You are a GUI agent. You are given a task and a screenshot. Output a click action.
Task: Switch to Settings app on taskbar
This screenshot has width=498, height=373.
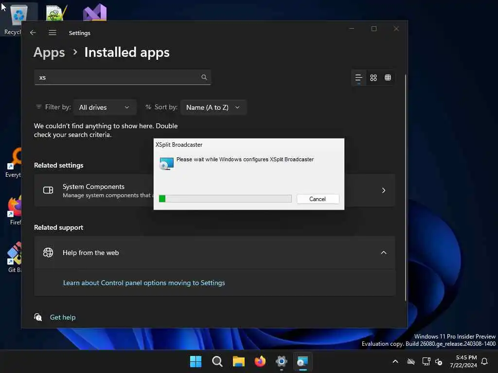tap(282, 361)
